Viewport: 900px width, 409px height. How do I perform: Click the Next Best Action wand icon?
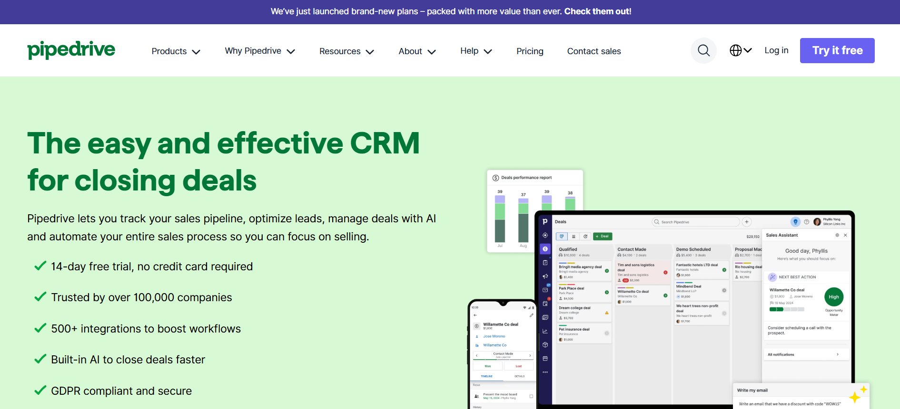click(772, 277)
